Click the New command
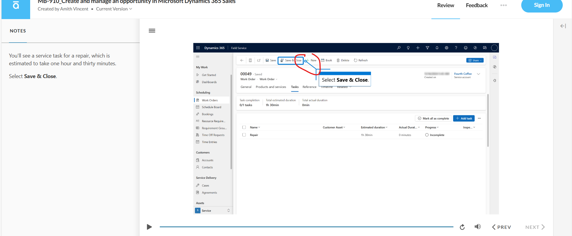 pyautogui.click(x=311, y=60)
